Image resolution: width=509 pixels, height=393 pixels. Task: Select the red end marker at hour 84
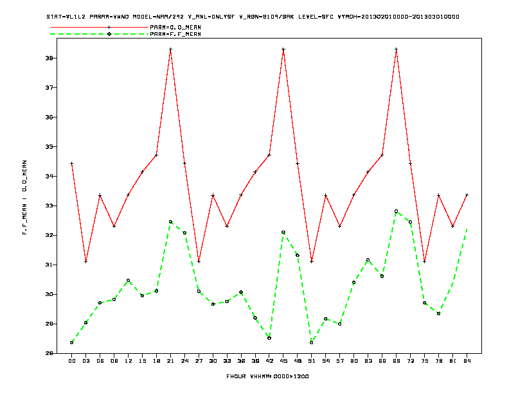[x=467, y=195]
